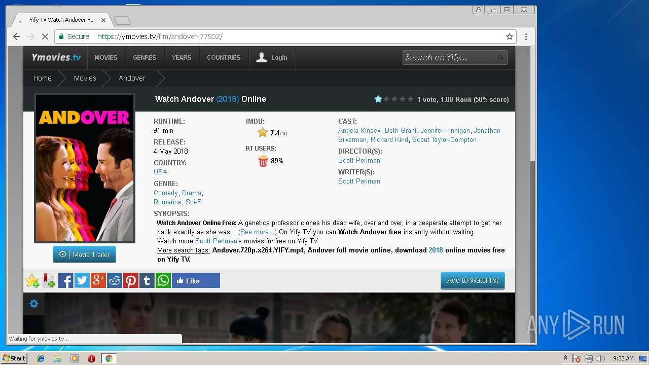Image resolution: width=649 pixels, height=365 pixels.
Task: Open player settings gear icon
Action: point(34,304)
